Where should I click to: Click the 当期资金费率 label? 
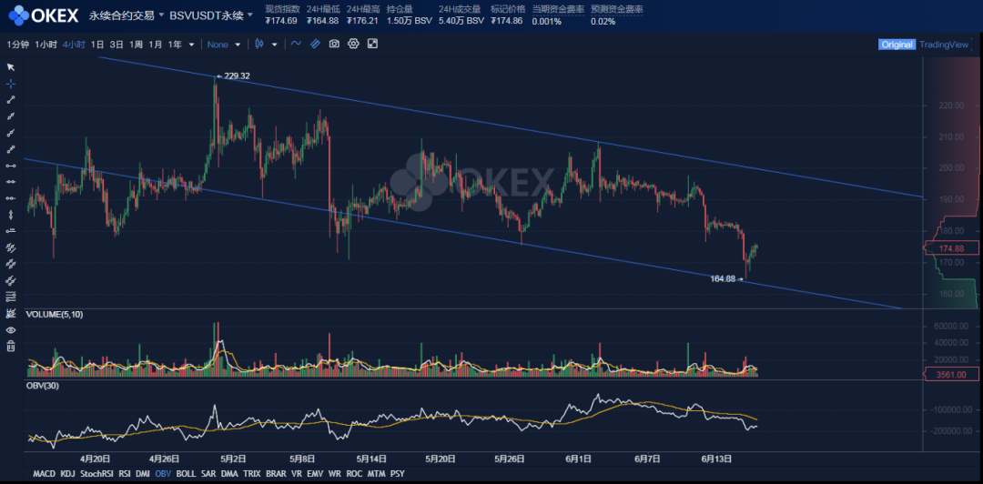[x=558, y=9]
